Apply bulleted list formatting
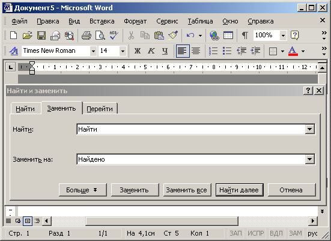 click(227, 51)
